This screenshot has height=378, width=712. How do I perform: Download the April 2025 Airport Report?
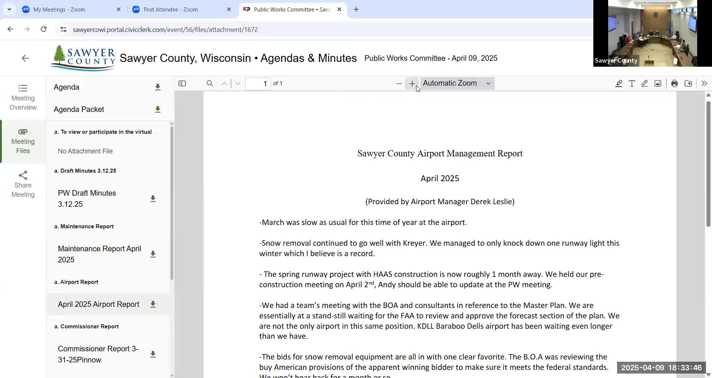tap(153, 304)
